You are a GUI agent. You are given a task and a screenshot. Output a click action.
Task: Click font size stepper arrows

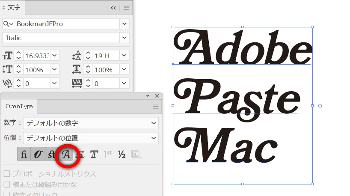(x=18, y=55)
